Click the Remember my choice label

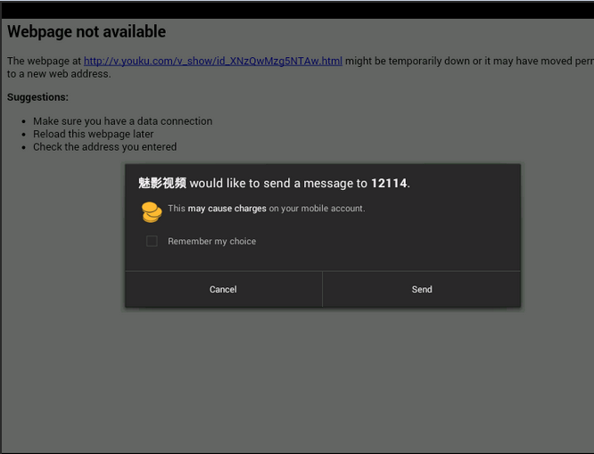(x=211, y=242)
